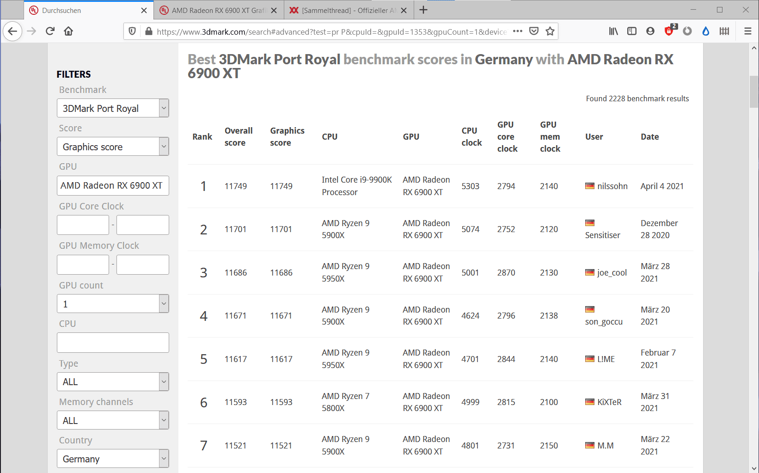Click the scrollbar up arrow
Image resolution: width=759 pixels, height=473 pixels.
point(754,48)
